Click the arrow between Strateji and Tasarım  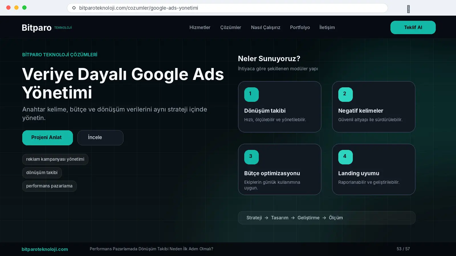[266, 218]
